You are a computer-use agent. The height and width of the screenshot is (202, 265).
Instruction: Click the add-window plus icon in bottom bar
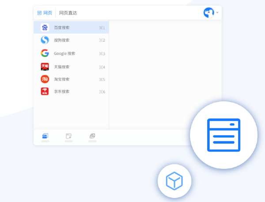[68, 136]
